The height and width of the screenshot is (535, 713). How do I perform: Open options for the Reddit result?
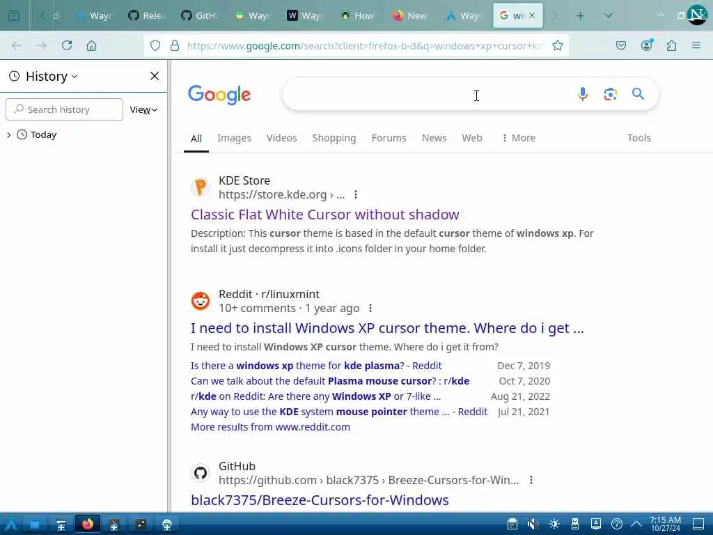[x=370, y=309]
